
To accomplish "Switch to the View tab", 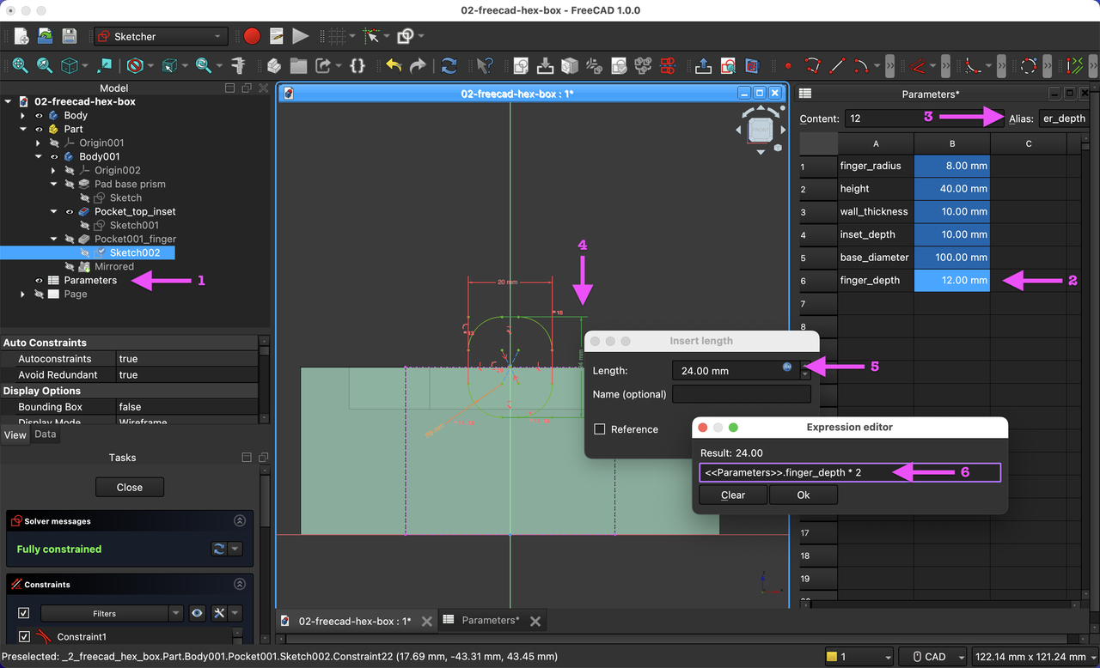I will (x=15, y=434).
